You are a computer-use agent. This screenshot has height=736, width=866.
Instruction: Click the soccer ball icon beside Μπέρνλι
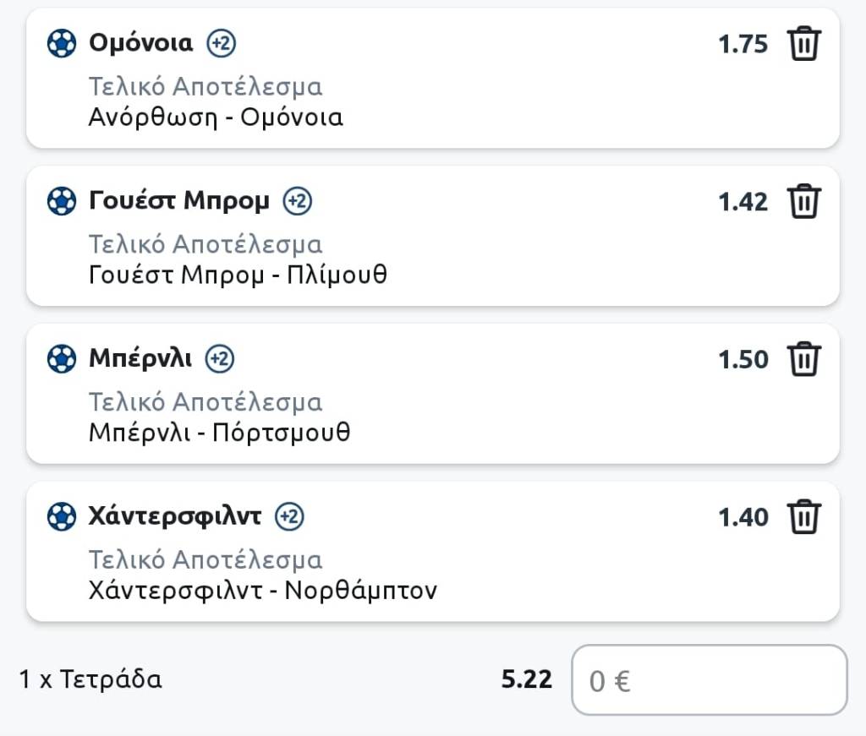62,359
